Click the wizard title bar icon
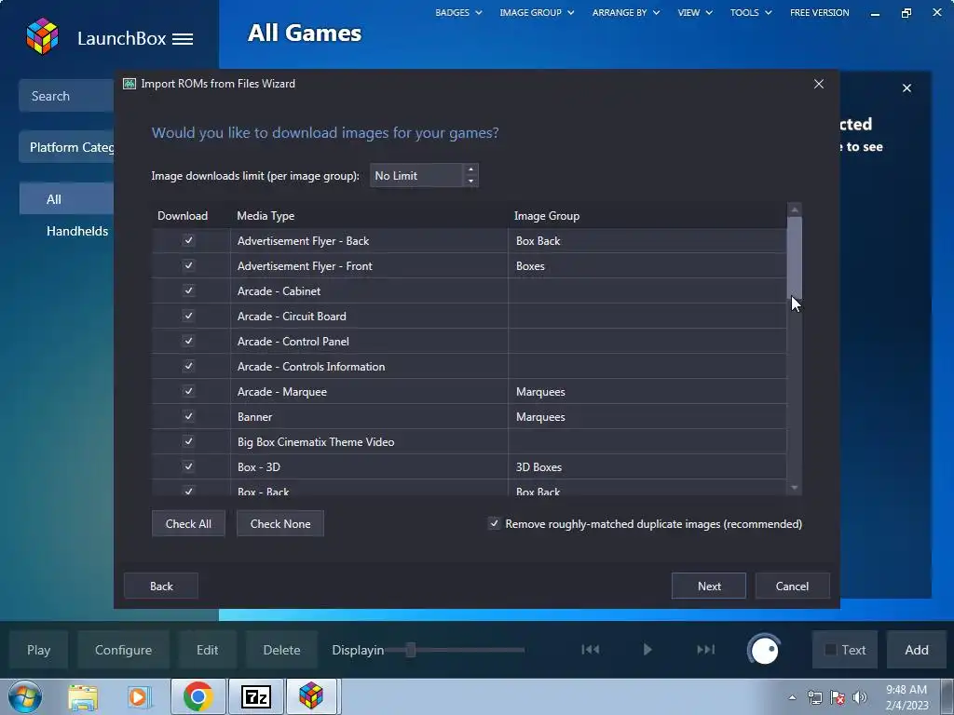Screen dimensions: 954x715 pos(129,84)
